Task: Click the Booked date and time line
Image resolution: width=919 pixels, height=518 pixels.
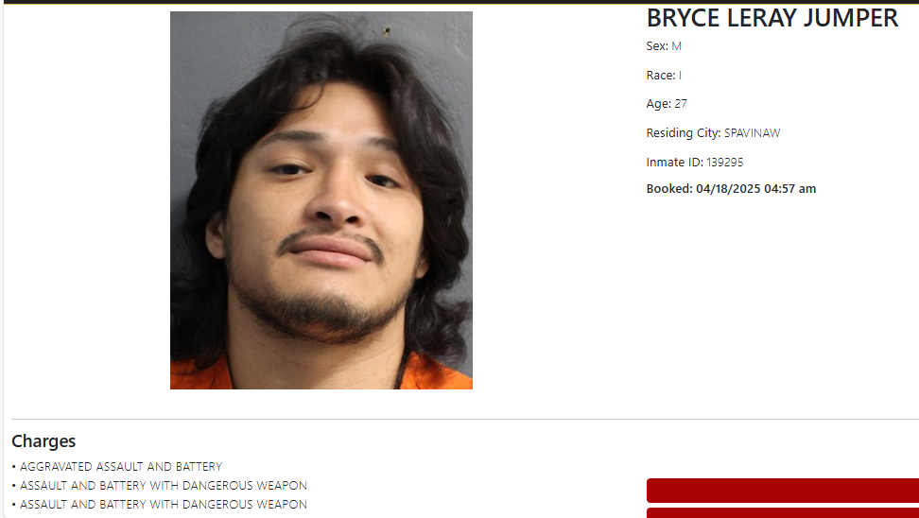Action: point(731,189)
